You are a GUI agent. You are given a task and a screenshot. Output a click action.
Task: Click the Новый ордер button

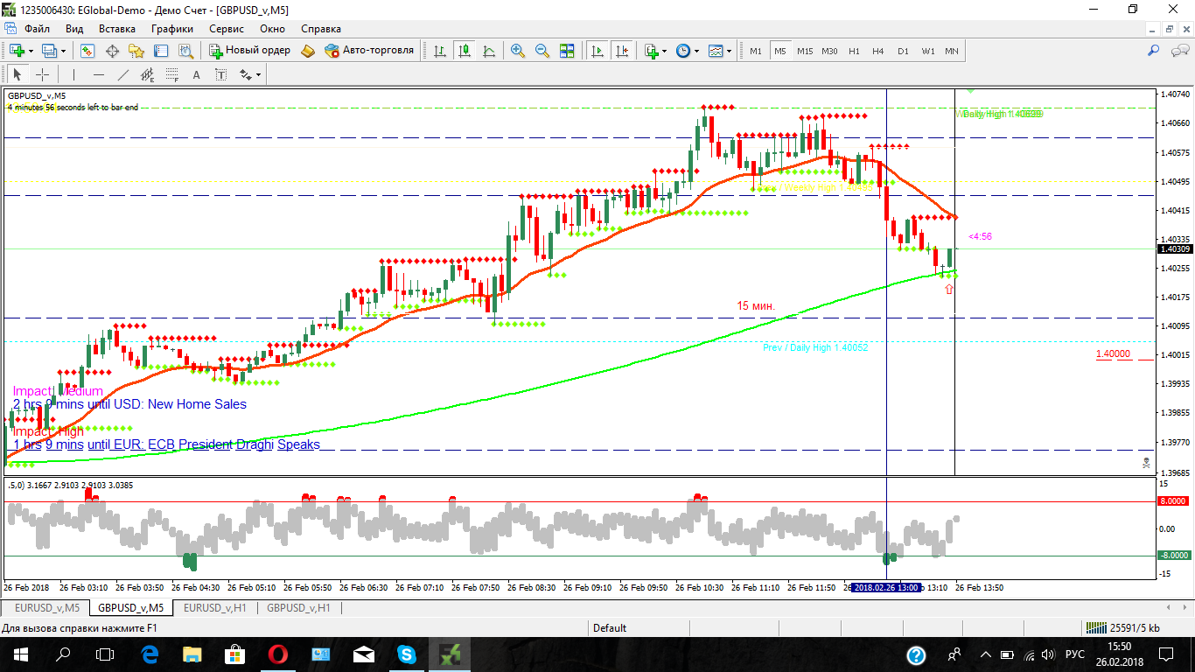pyautogui.click(x=249, y=51)
